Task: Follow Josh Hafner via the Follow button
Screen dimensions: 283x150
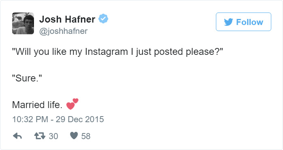Action: (x=243, y=22)
